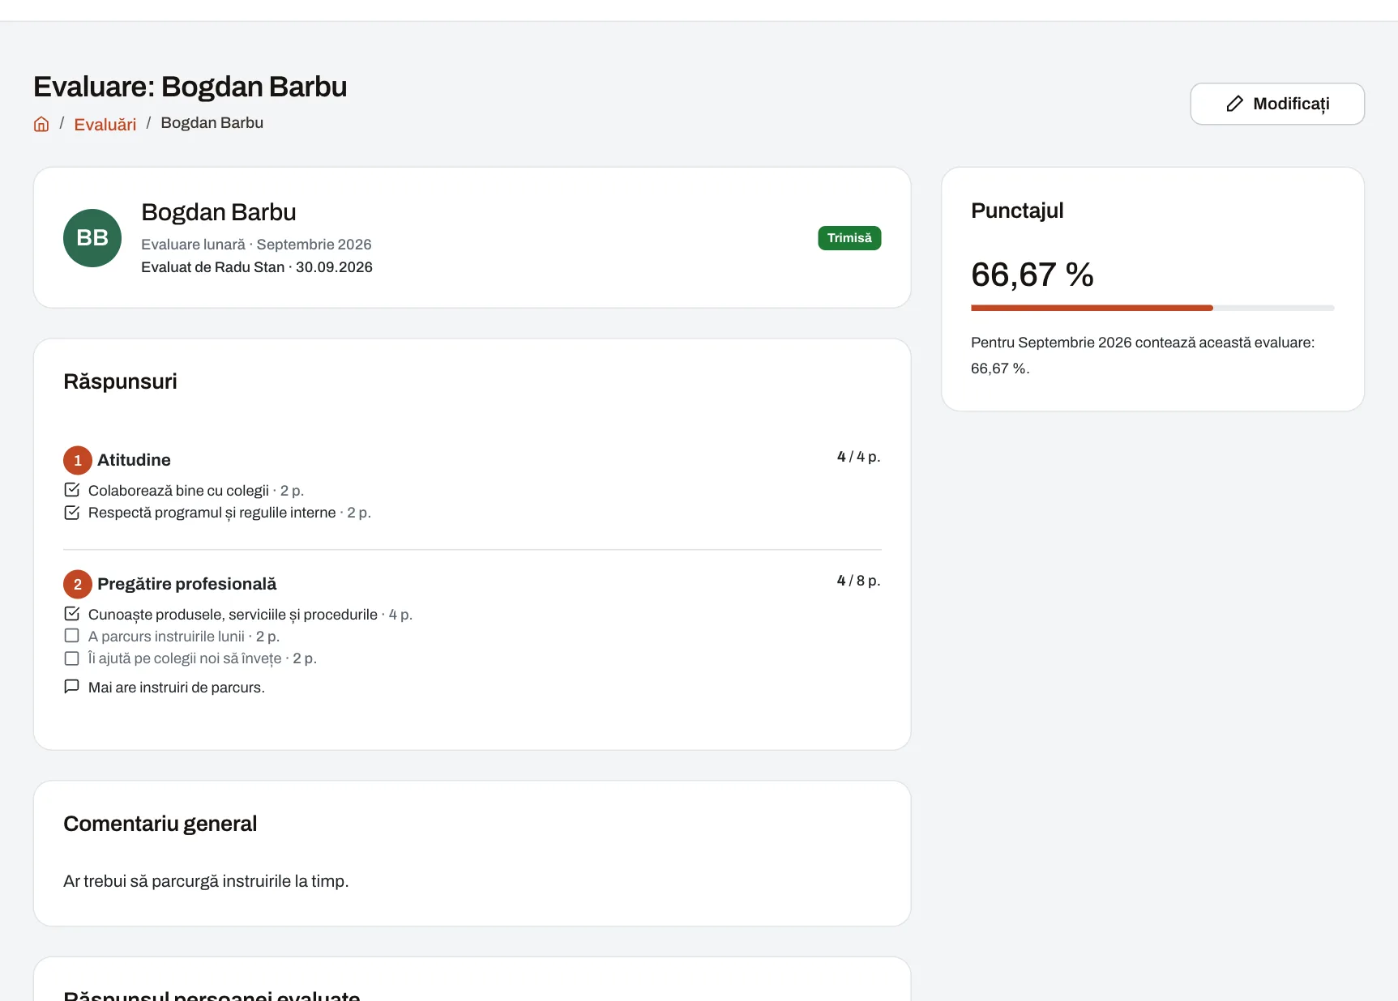Click the pencil icon inside the Modificați button
The height and width of the screenshot is (1001, 1398).
1234,104
